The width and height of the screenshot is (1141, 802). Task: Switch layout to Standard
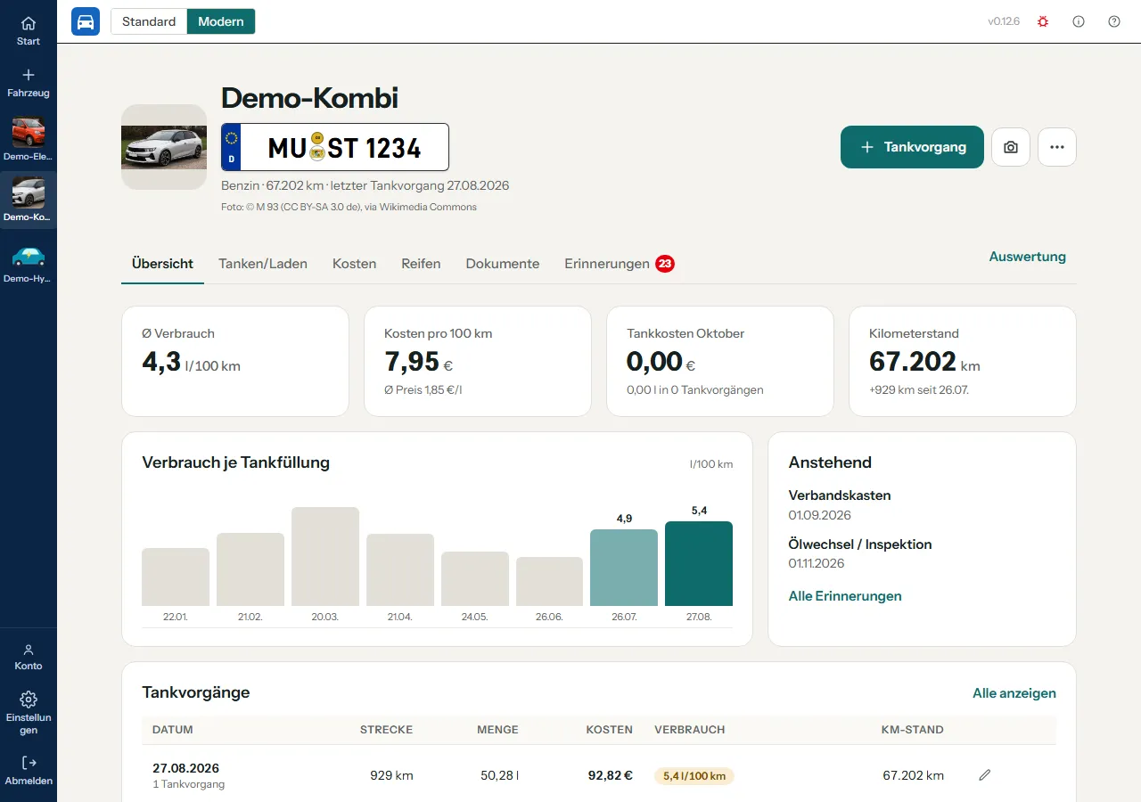click(149, 21)
